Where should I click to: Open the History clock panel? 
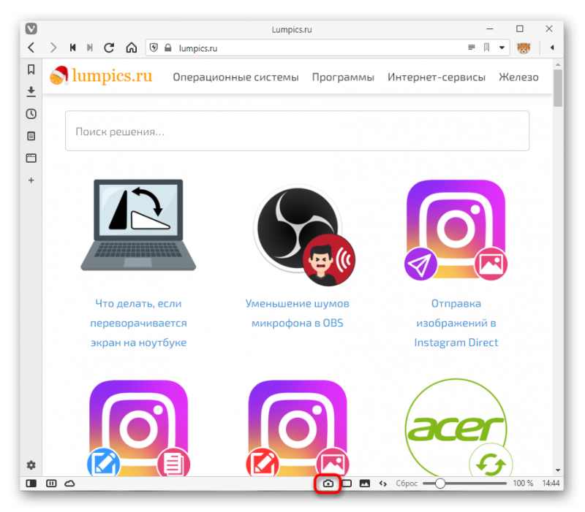[x=31, y=114]
